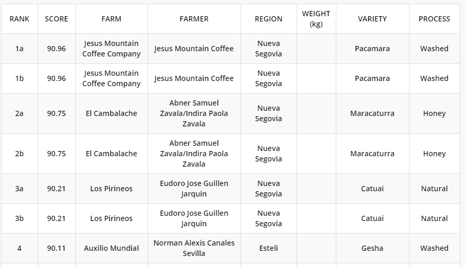Click the rank 1a cell
Viewport: 465px width, 267px height.
coord(19,49)
